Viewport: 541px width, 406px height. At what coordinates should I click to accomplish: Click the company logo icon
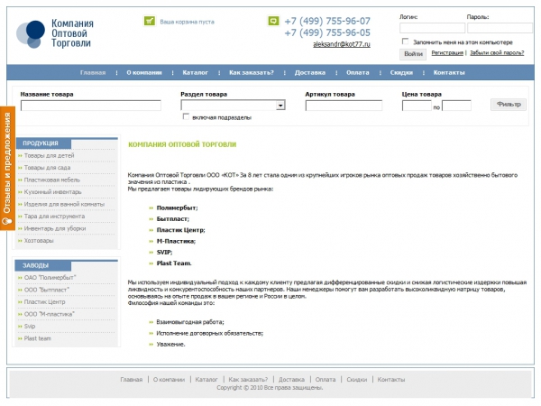pos(30,32)
